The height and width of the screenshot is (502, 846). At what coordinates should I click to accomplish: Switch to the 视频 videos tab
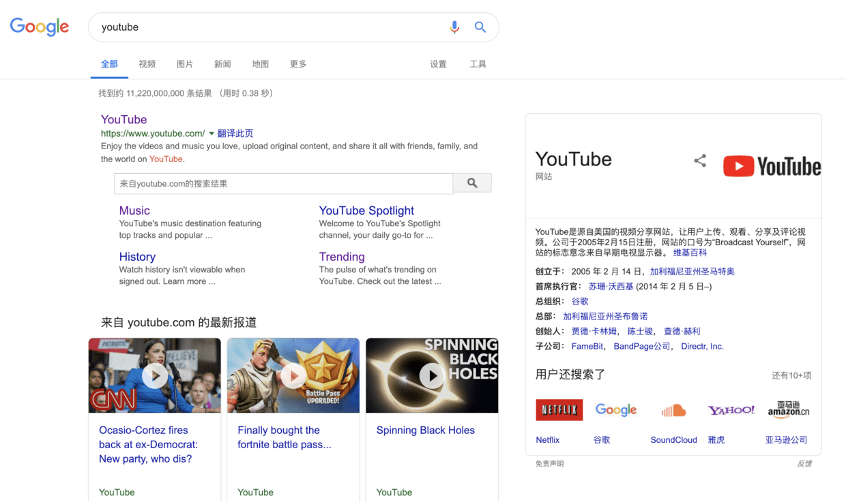[147, 64]
